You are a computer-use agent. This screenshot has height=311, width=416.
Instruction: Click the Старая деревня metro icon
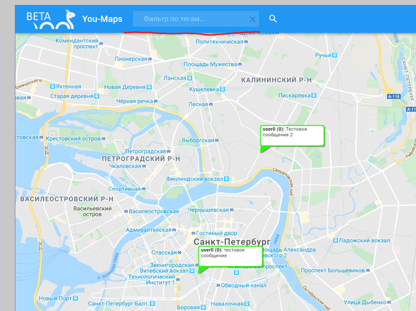[97, 96]
